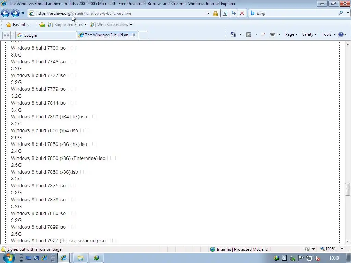Viewport: 351px width, 263px height.
Task: Click Windows 8 build 7850 (x64).iso
Action: click(x=45, y=130)
